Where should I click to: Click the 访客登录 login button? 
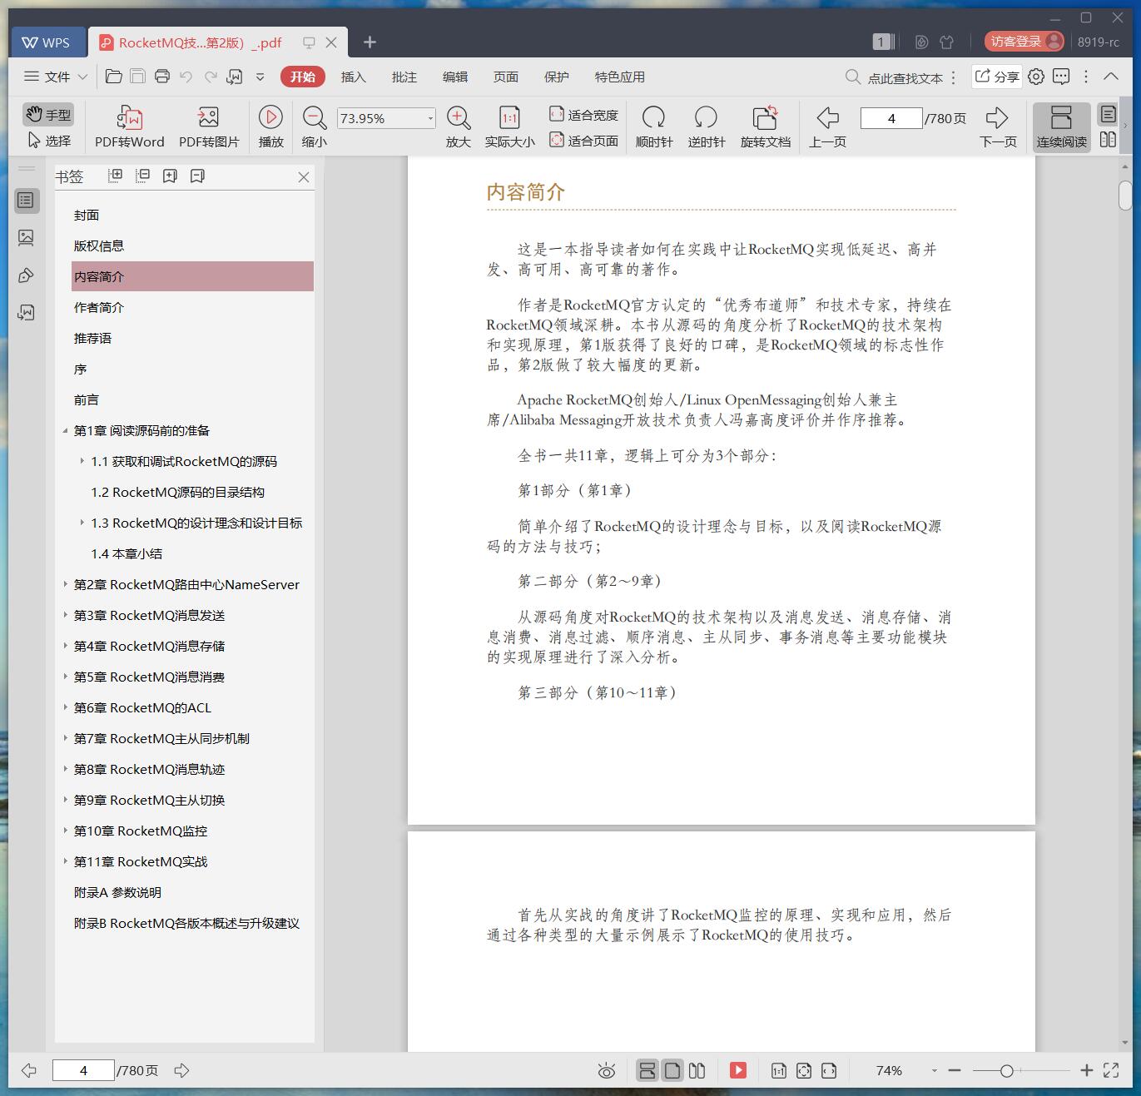[x=1024, y=42]
